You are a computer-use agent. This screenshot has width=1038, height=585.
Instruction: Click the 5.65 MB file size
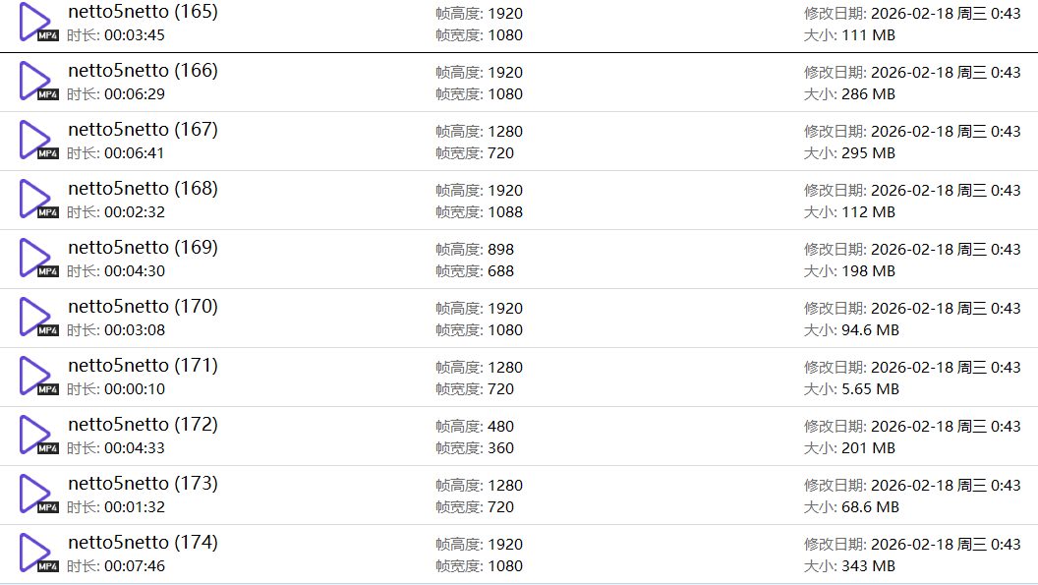[x=871, y=389]
